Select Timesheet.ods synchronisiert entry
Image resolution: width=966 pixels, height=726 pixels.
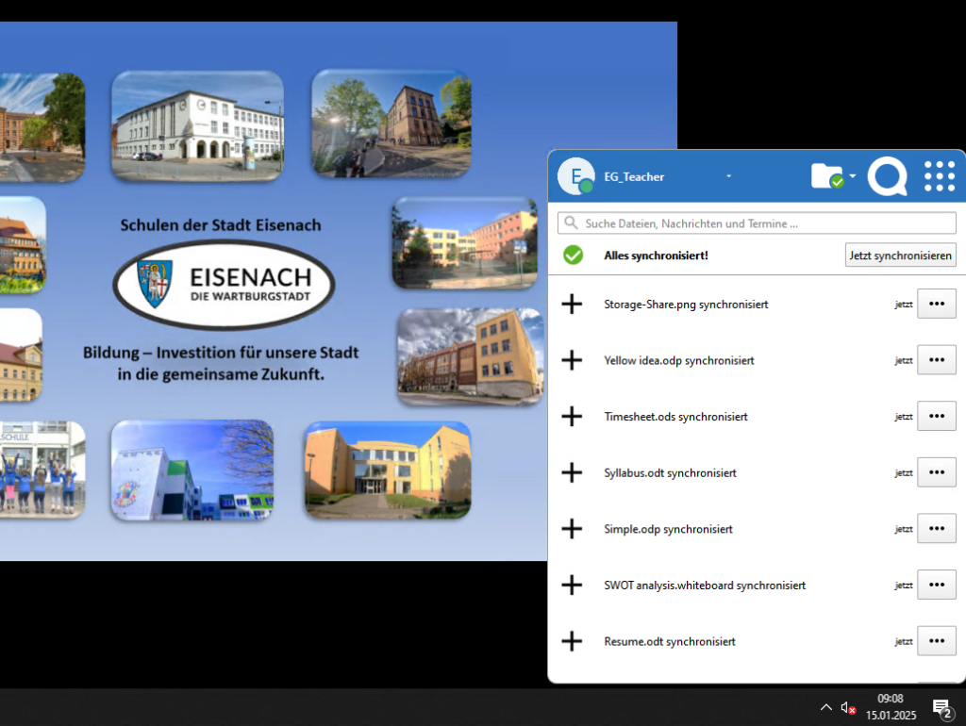pos(675,417)
